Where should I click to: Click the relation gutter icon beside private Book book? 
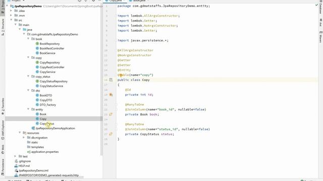(x=111, y=114)
